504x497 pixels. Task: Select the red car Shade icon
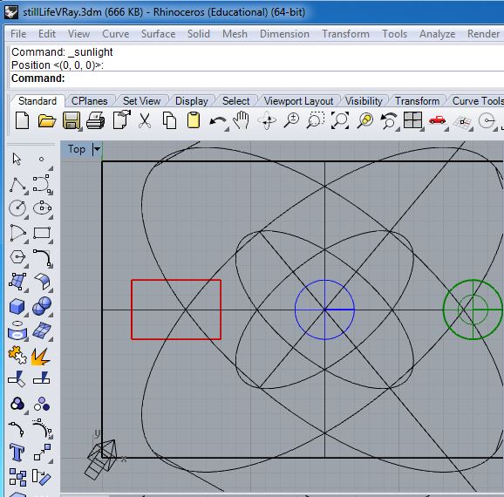click(x=437, y=120)
